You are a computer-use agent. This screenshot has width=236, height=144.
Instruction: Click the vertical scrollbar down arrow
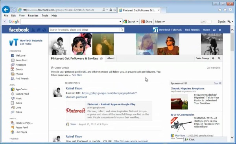pyautogui.click(x=232, y=137)
